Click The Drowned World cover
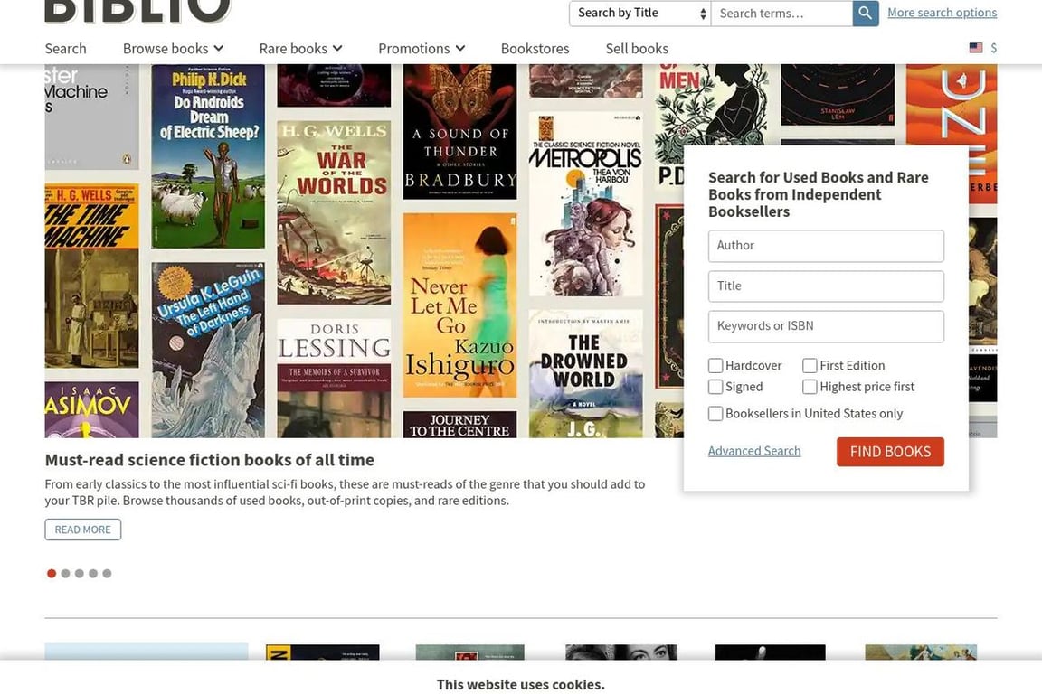The height and width of the screenshot is (694, 1042). 585,374
